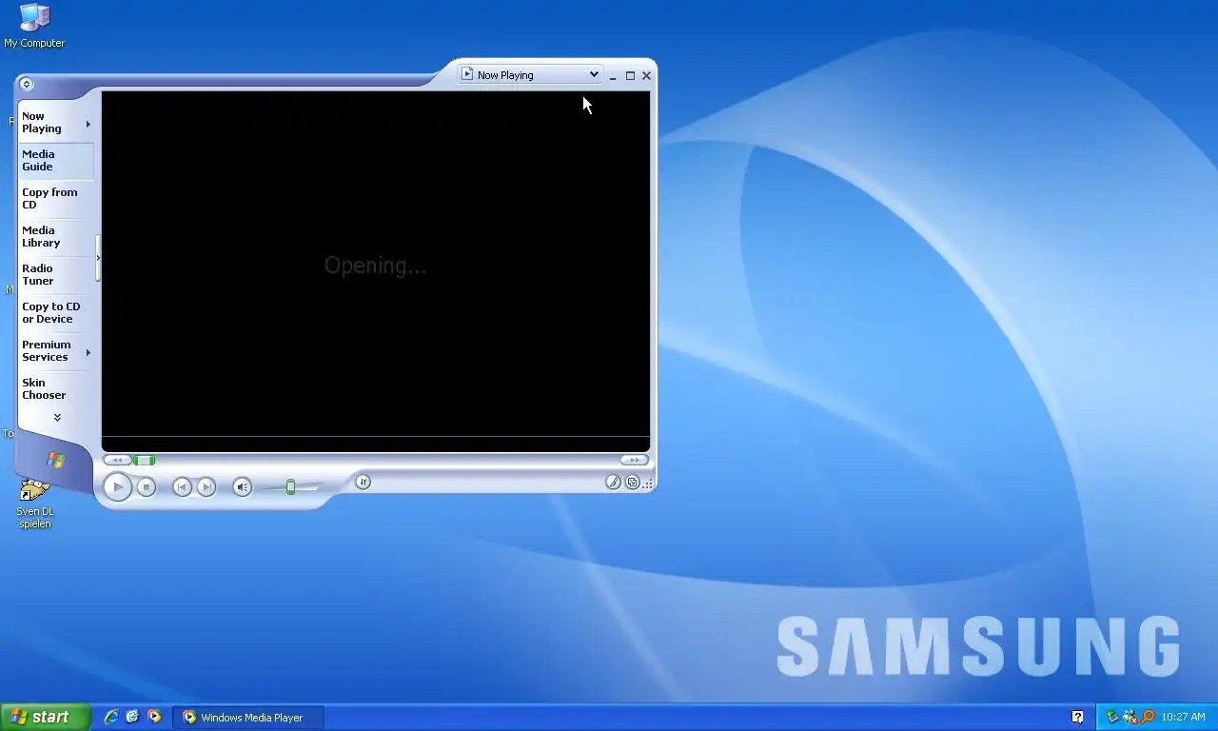Switch to skin mode

[x=632, y=483]
